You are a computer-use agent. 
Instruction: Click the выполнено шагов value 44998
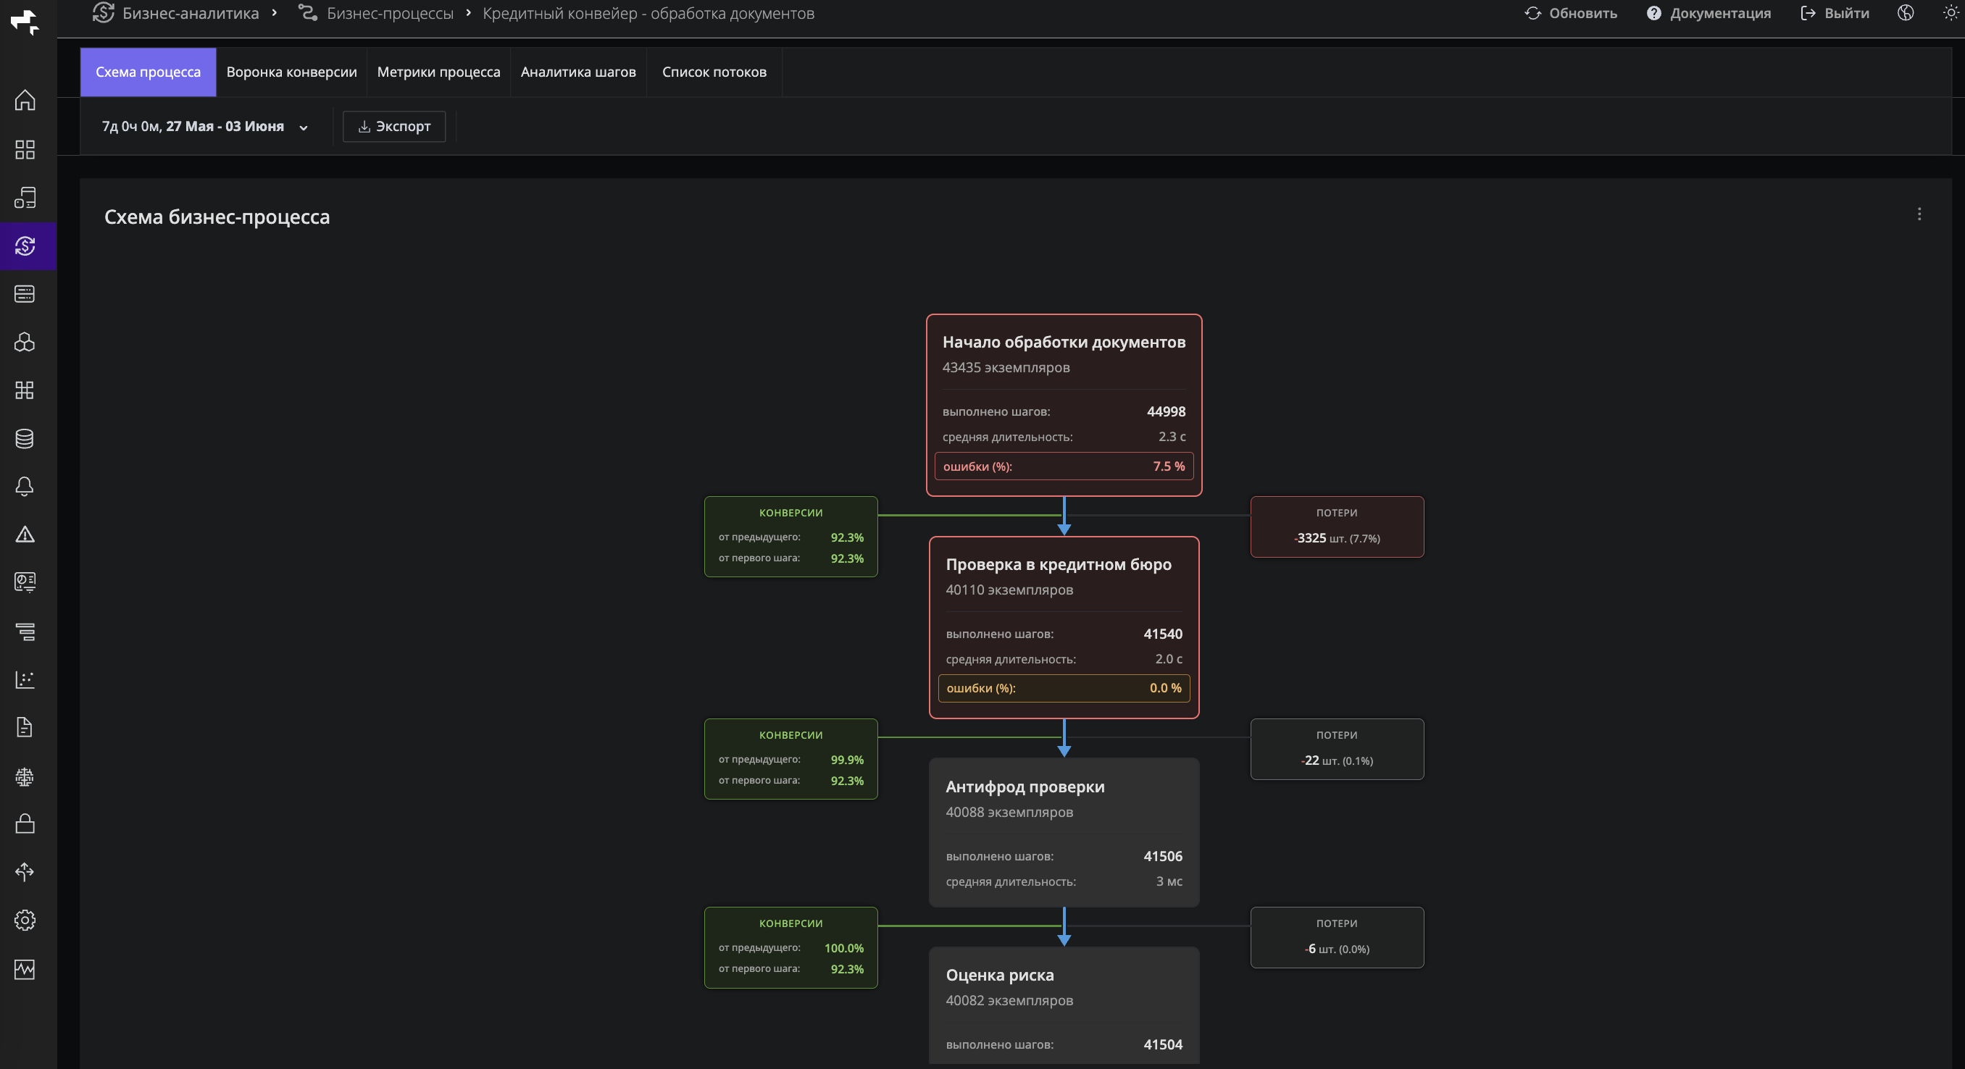(x=1167, y=412)
